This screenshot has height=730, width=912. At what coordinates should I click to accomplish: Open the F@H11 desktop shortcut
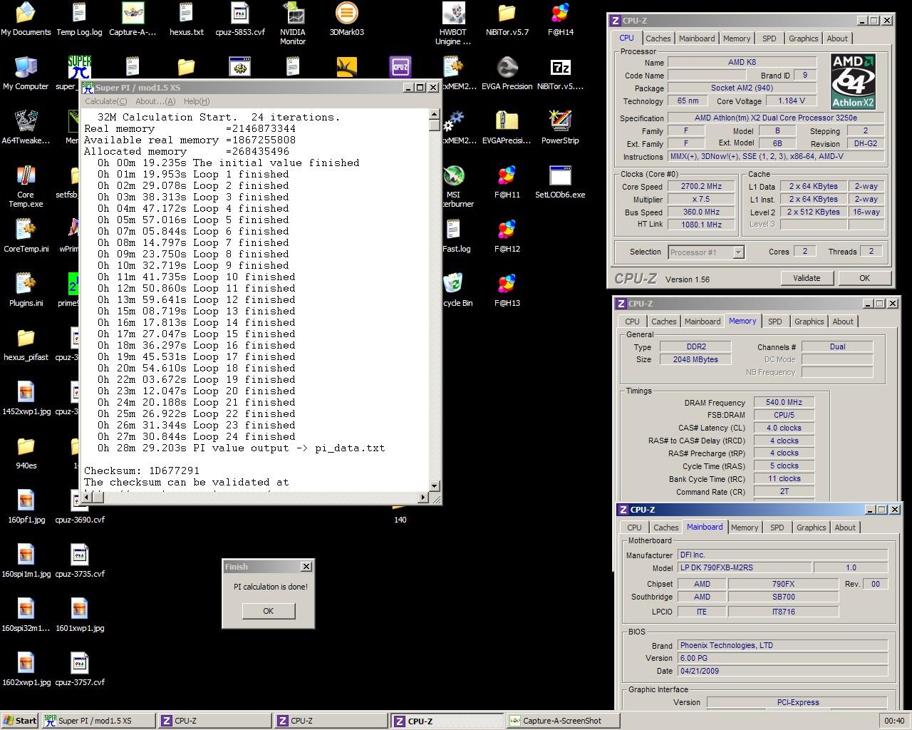point(507,182)
